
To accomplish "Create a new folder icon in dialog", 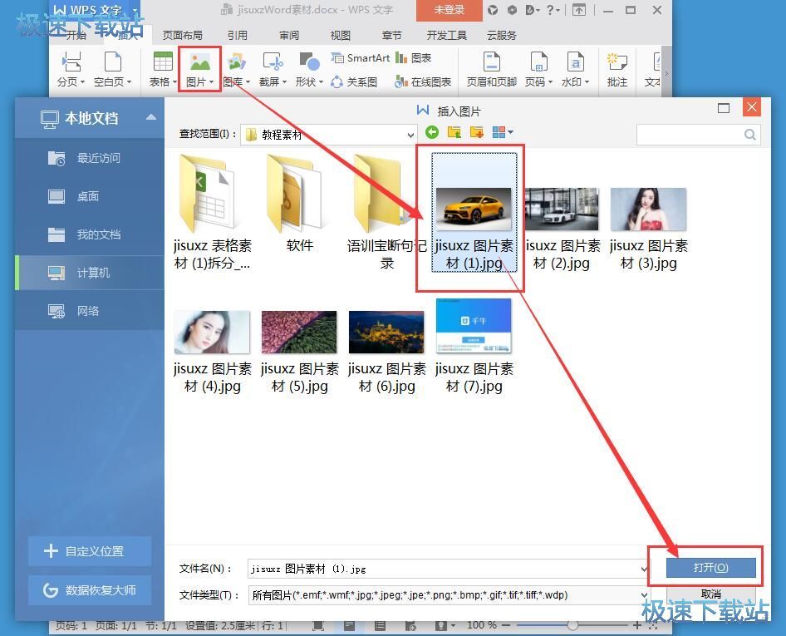I will tap(477, 132).
